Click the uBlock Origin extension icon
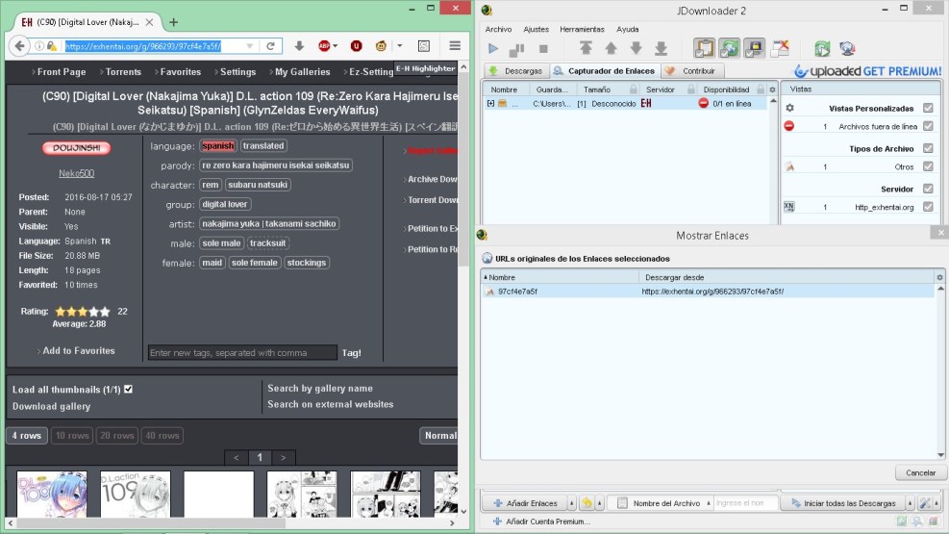 point(356,45)
